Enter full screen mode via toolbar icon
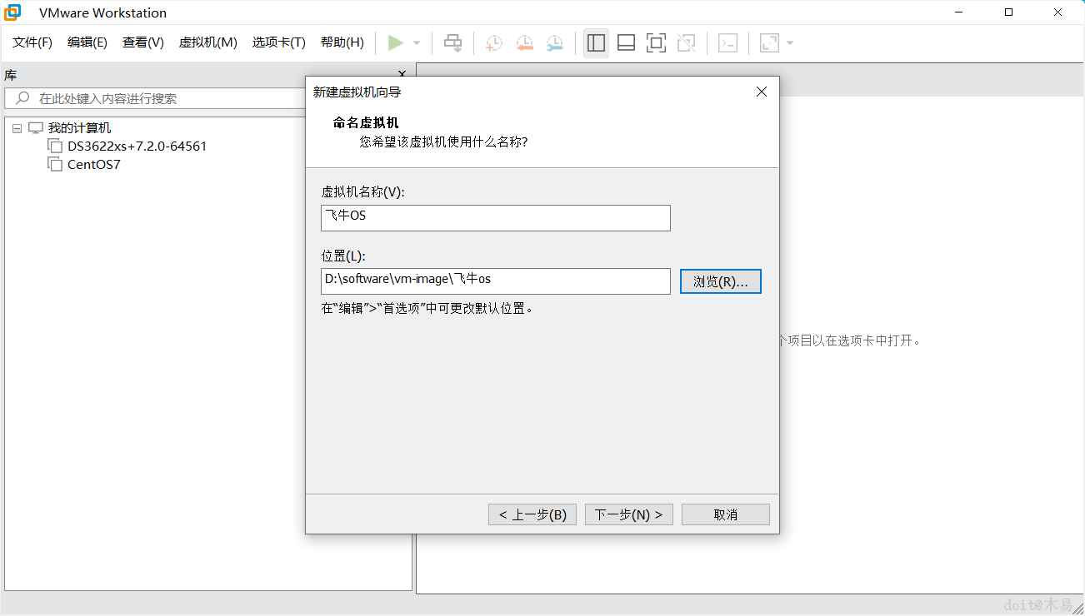The image size is (1085, 616). pyautogui.click(x=656, y=42)
